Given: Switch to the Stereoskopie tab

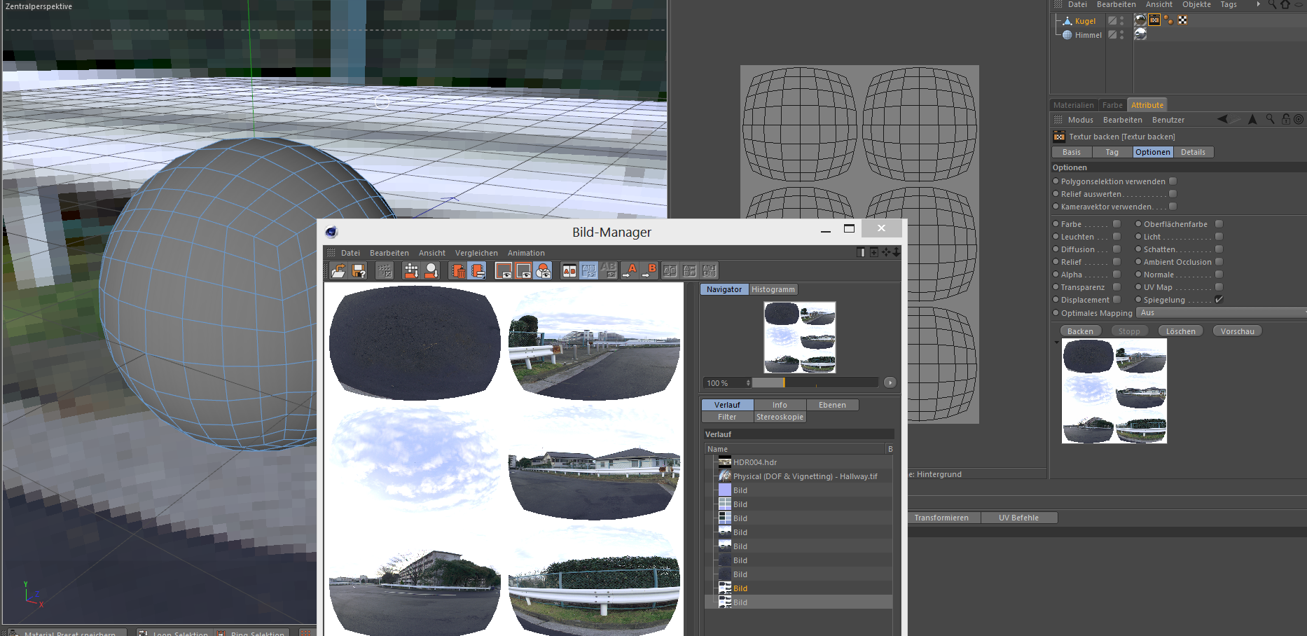Looking at the screenshot, I should point(780,417).
